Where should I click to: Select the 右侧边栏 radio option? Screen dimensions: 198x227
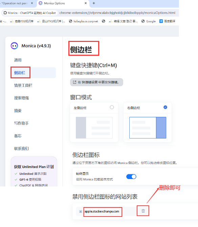pos(166,107)
